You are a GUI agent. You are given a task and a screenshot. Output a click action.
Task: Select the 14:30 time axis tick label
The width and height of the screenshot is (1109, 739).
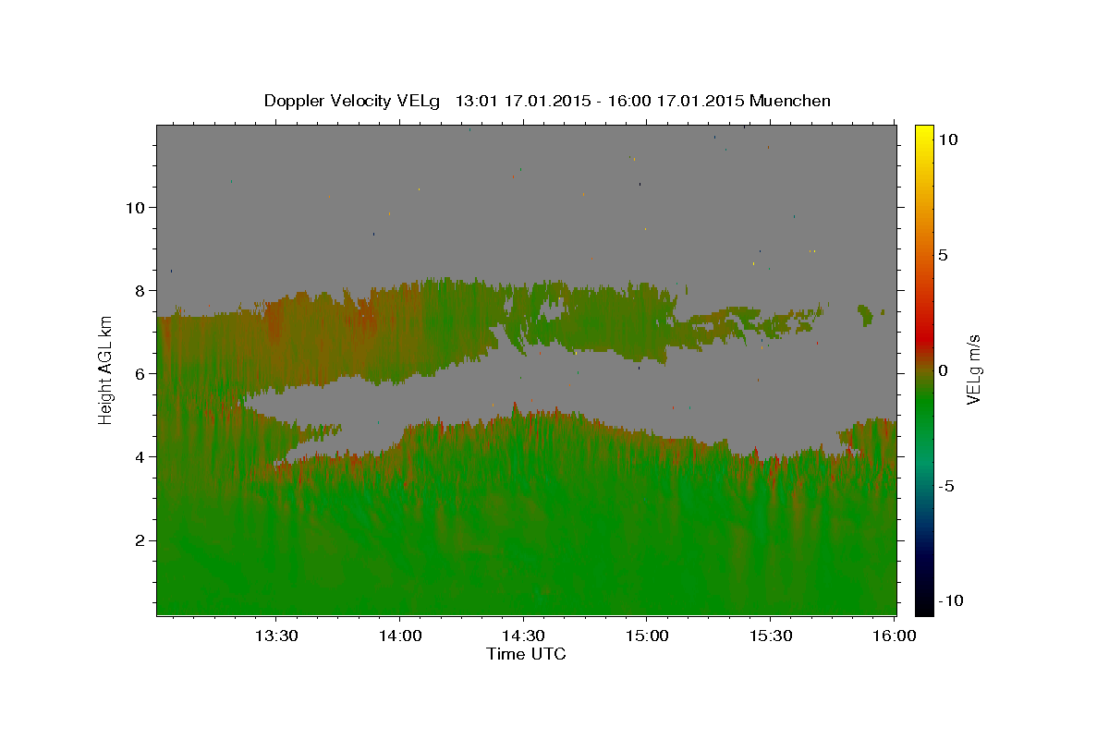[x=523, y=636]
